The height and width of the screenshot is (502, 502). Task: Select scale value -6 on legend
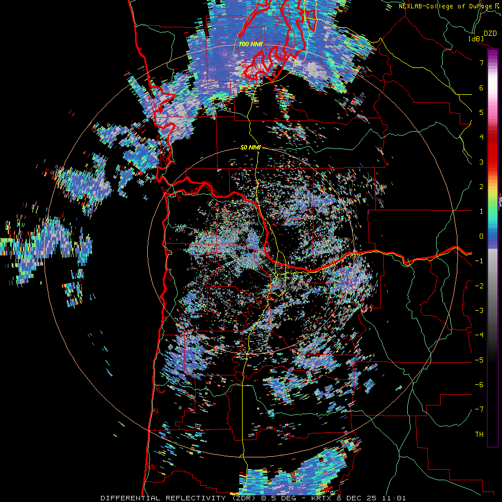(x=479, y=385)
